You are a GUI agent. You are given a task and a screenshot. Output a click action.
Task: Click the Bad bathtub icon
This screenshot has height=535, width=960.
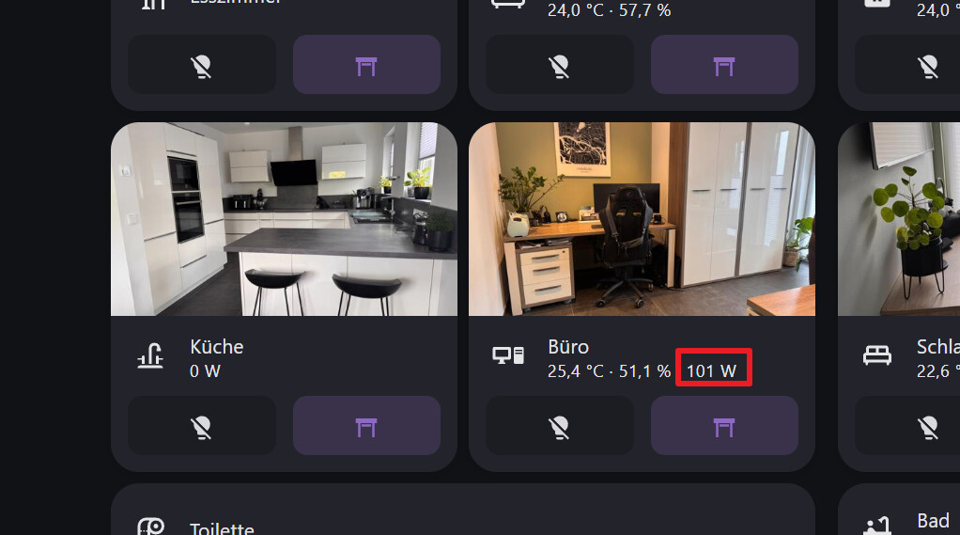tap(877, 526)
